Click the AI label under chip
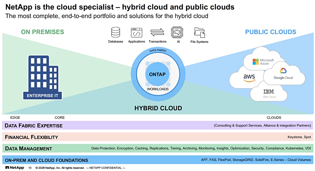This screenshot has width=315, height=171. pos(178,42)
